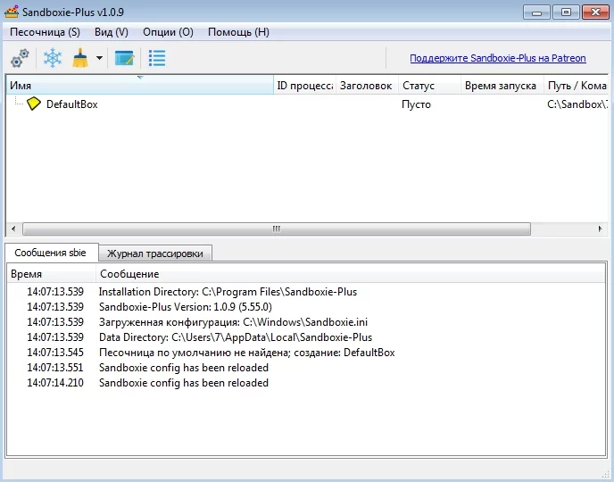This screenshot has height=482, width=614.
Task: Maximize the Sandboxie-Plus window
Action: point(566,12)
